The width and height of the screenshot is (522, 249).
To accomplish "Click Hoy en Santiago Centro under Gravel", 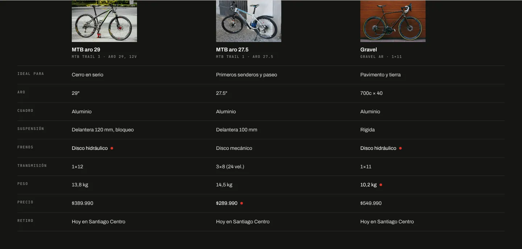I will tap(387, 222).
